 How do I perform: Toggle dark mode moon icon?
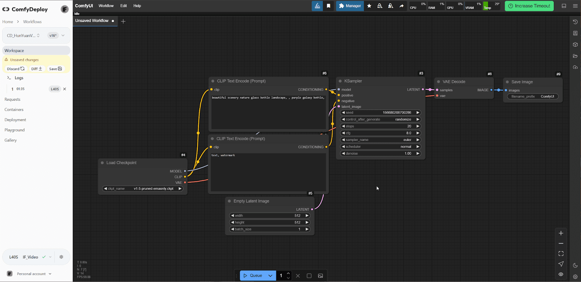pyautogui.click(x=575, y=265)
